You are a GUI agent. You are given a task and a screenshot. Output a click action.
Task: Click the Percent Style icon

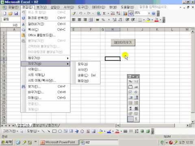(x=103, y=20)
